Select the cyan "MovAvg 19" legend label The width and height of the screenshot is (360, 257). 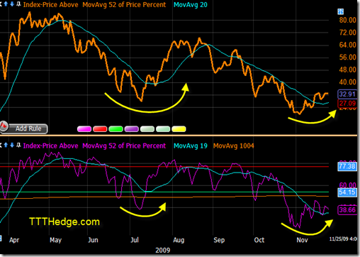pos(191,146)
